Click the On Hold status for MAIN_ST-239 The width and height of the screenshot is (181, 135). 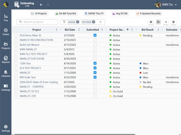click(116, 96)
